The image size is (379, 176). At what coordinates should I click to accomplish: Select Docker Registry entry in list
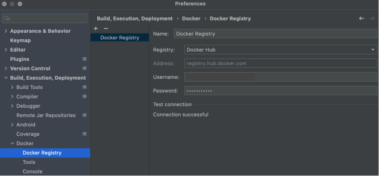[x=119, y=38]
